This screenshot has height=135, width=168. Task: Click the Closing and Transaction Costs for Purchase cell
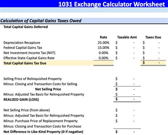pyautogui.click(x=127, y=126)
